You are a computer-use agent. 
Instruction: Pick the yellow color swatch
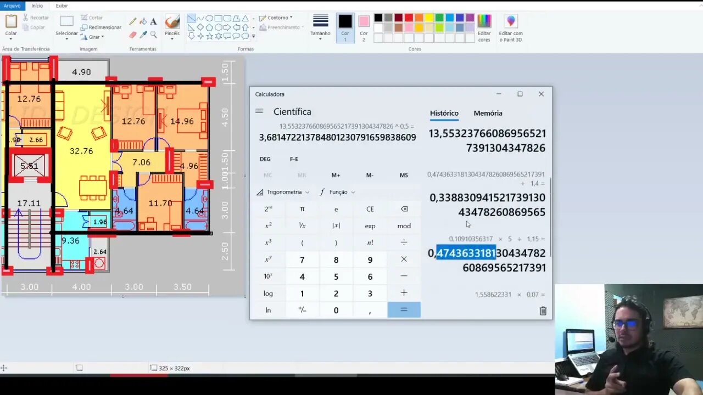pyautogui.click(x=429, y=18)
